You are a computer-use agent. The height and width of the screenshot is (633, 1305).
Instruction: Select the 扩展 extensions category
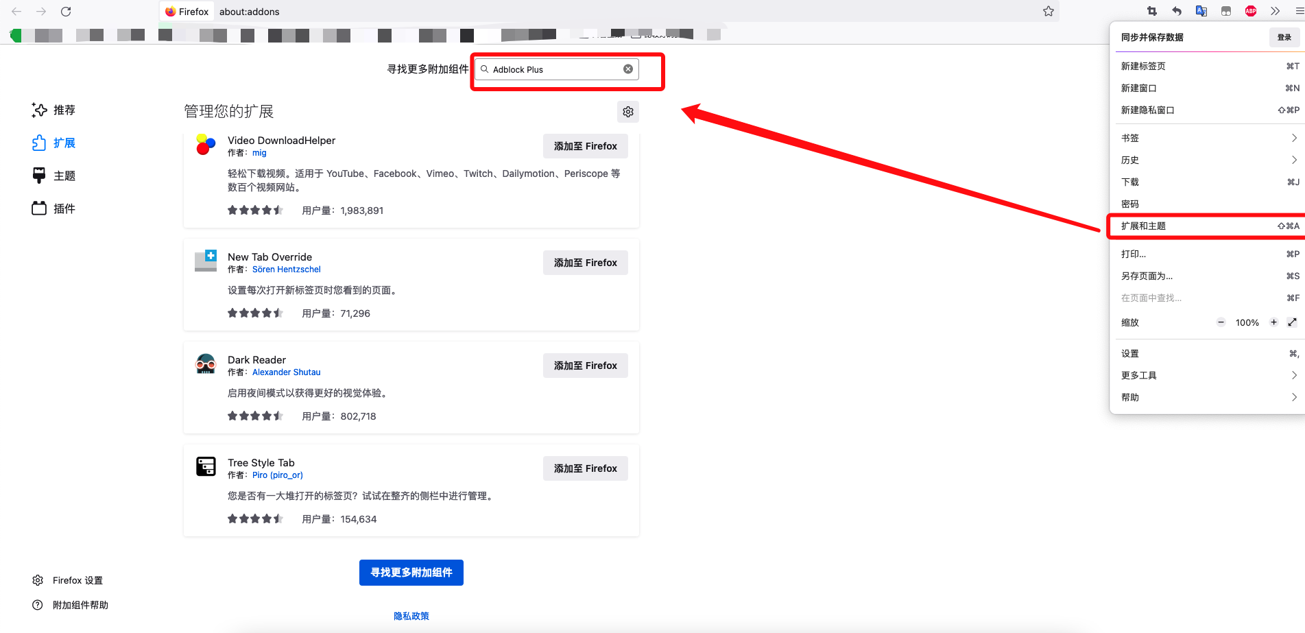pyautogui.click(x=53, y=143)
